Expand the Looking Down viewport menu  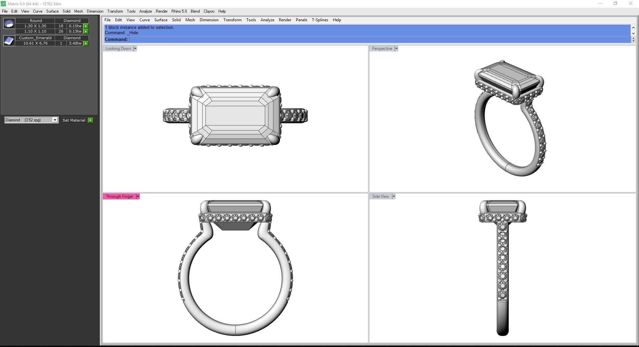[x=135, y=49]
